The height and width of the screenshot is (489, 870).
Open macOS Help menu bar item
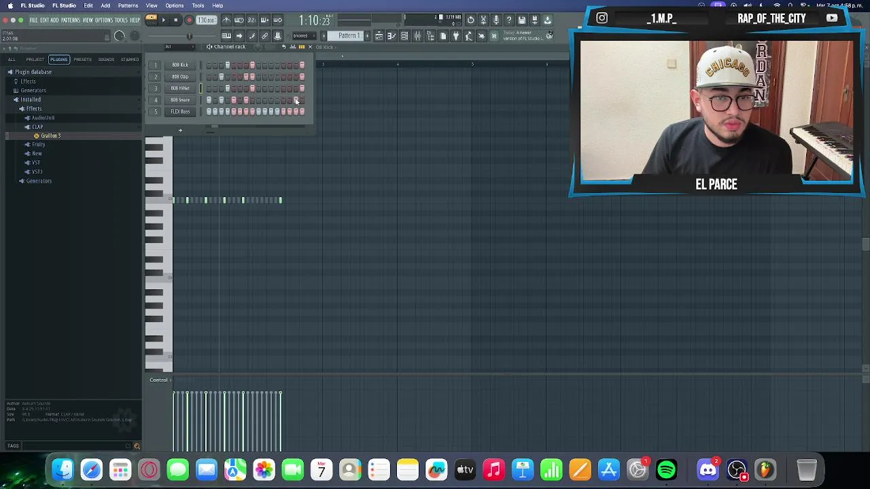(x=217, y=5)
